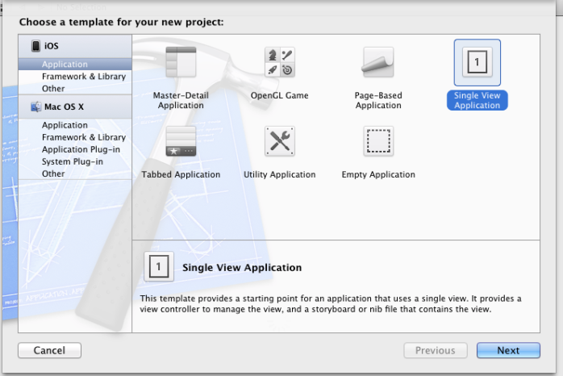Click the Cancel button

[49, 350]
